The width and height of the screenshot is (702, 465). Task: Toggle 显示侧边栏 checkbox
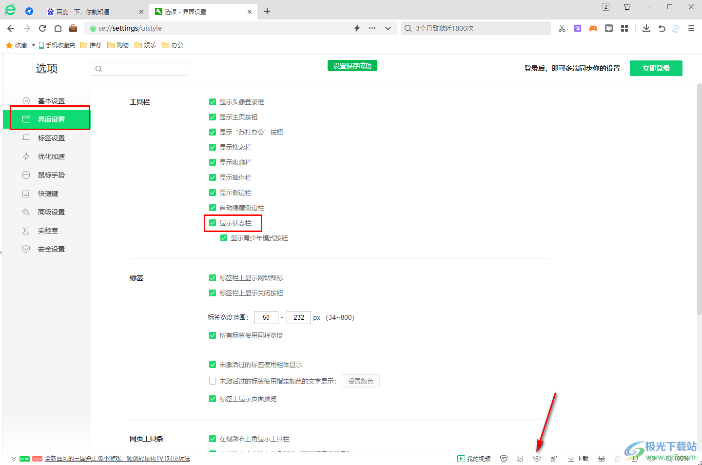[x=213, y=193]
